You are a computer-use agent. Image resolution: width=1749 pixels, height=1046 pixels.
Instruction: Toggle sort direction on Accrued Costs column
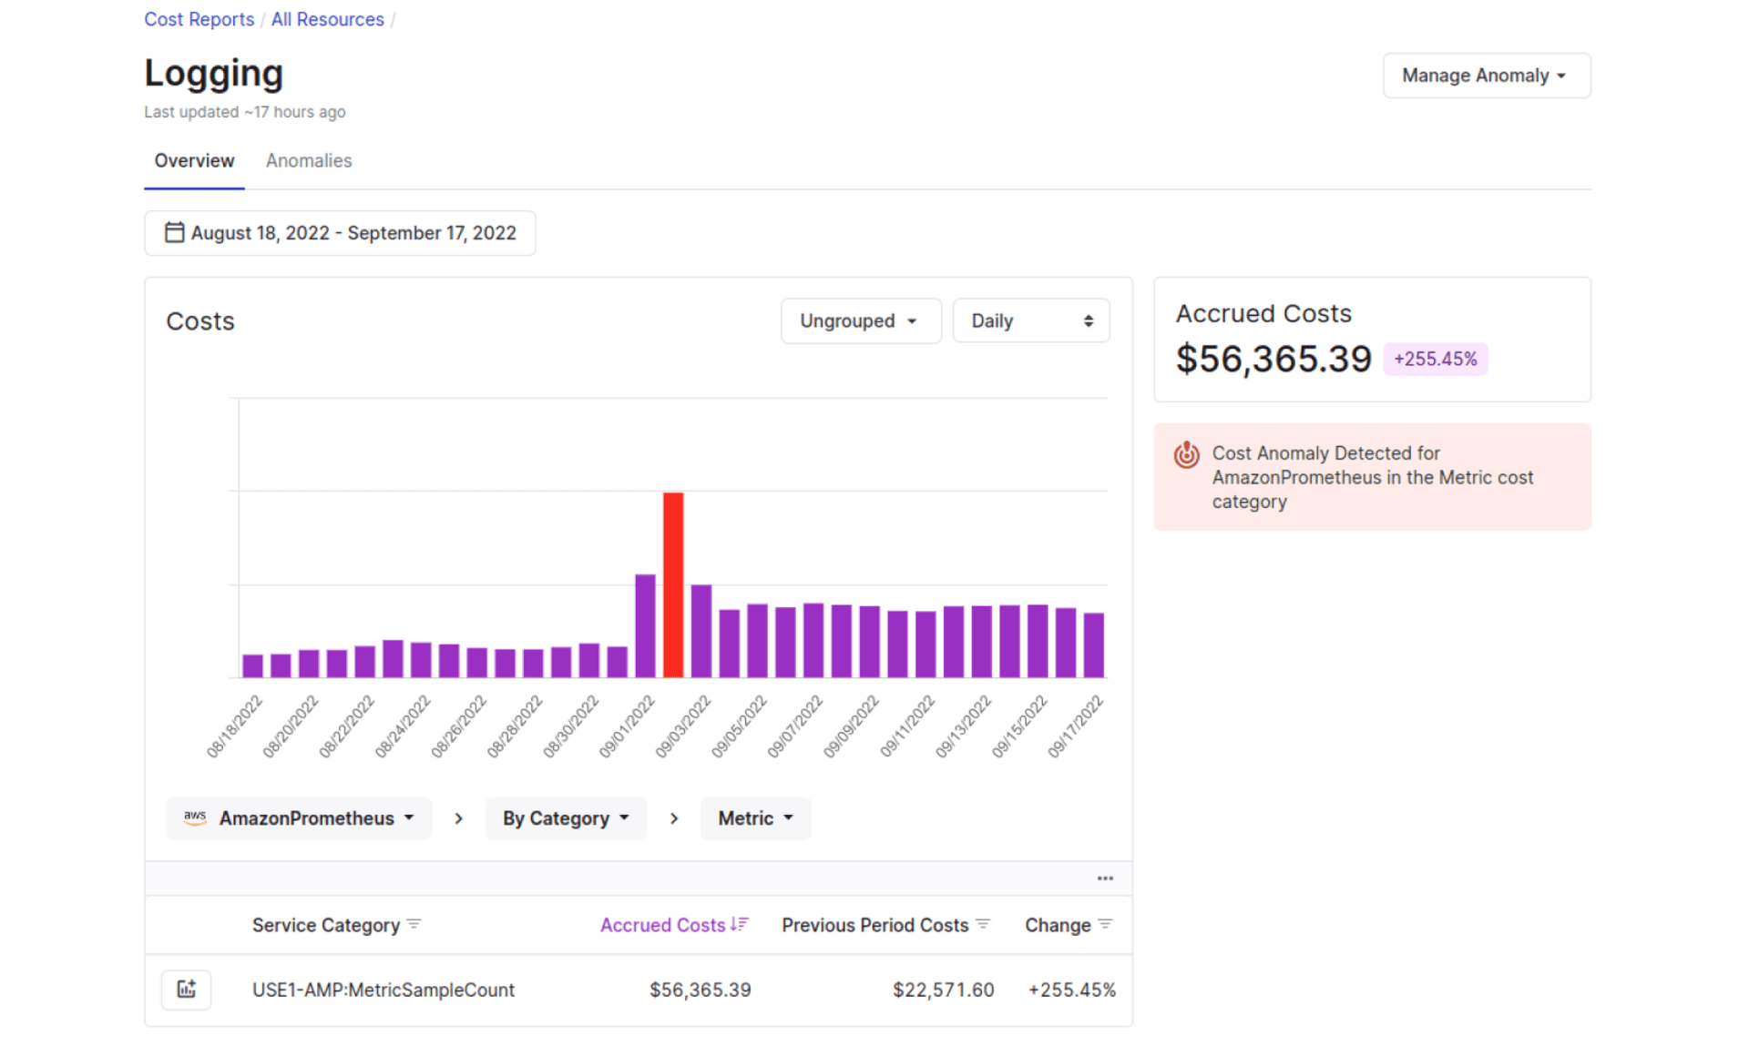pyautogui.click(x=740, y=924)
